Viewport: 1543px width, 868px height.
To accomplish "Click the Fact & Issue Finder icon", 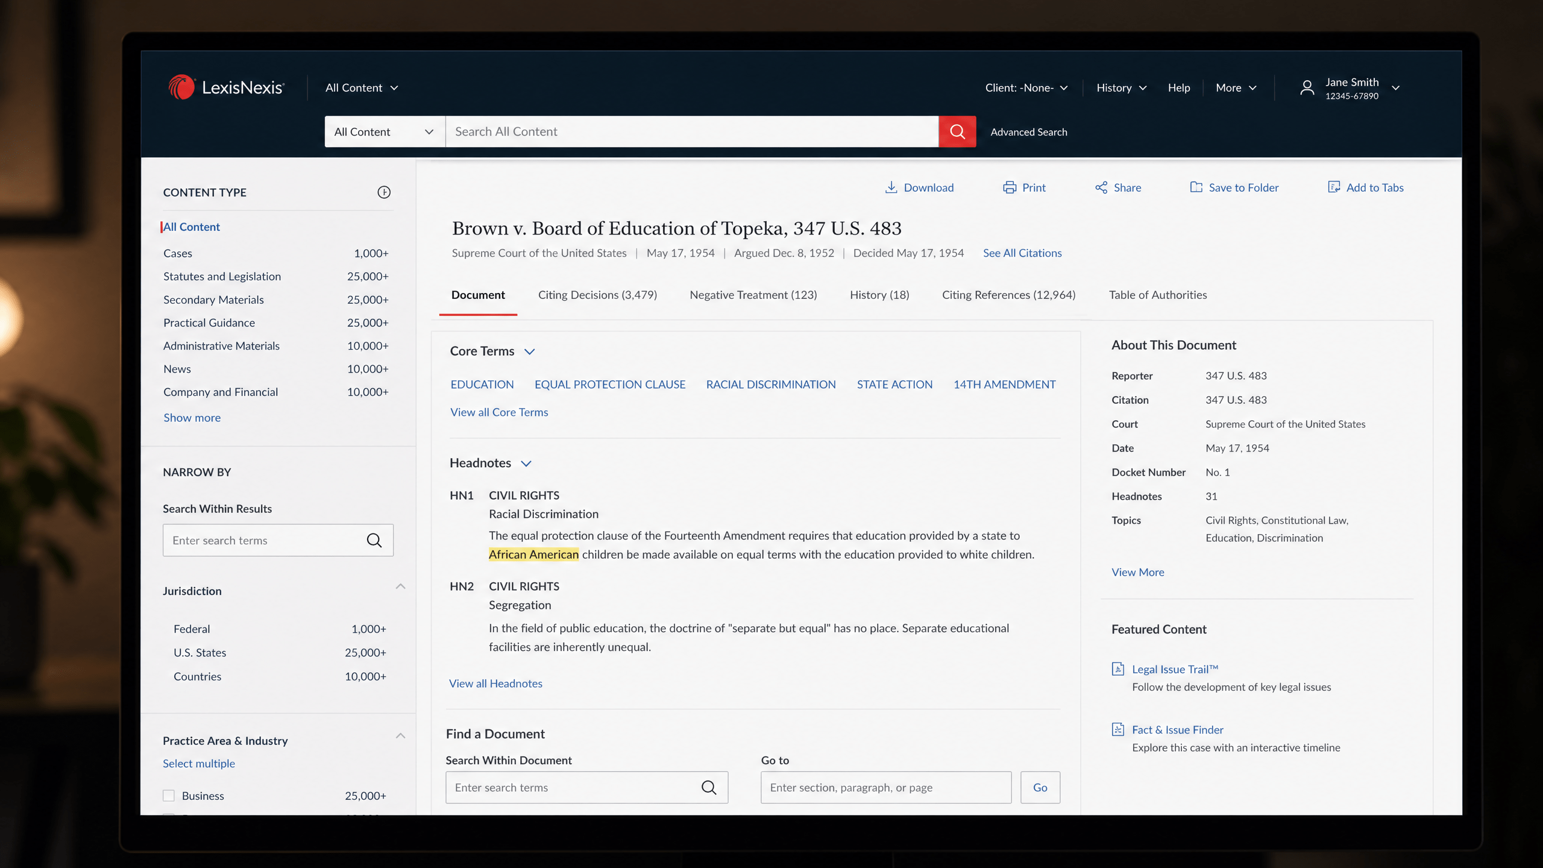I will (x=1118, y=729).
